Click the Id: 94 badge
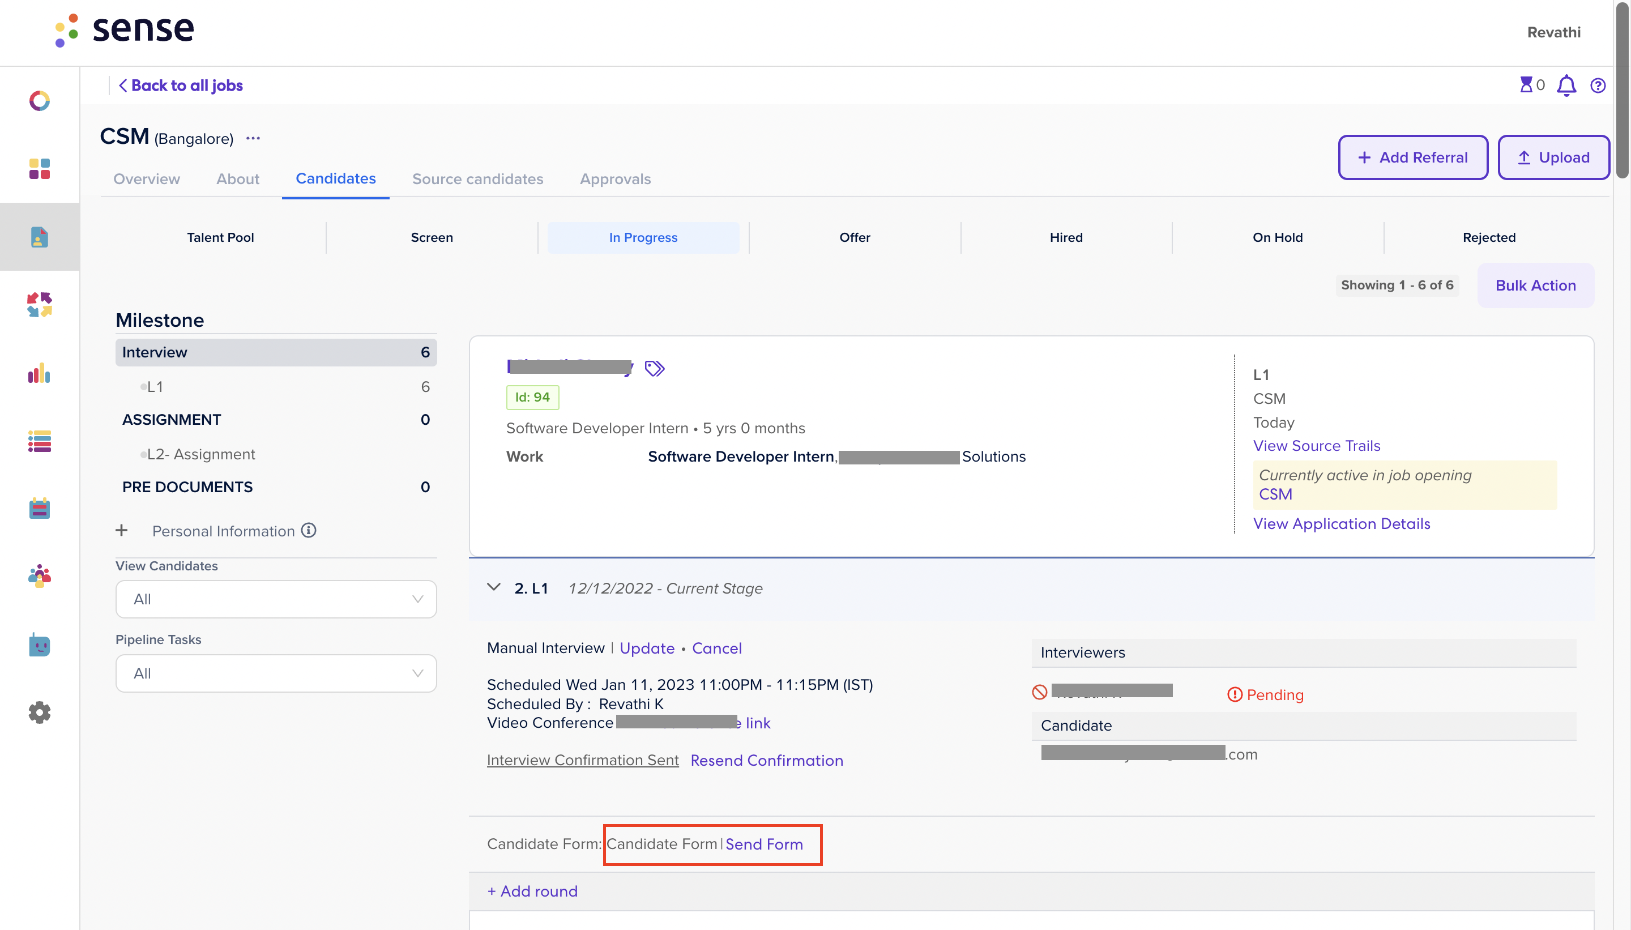 point(532,397)
